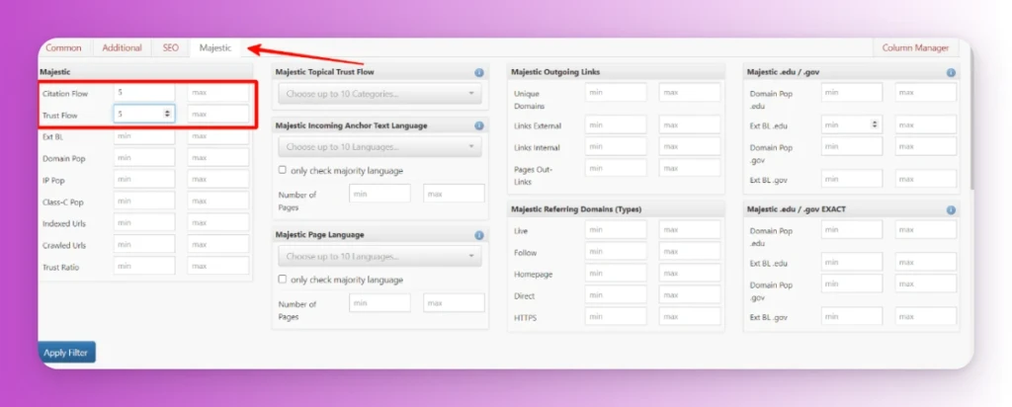Switch to the Common tab

pyautogui.click(x=64, y=47)
